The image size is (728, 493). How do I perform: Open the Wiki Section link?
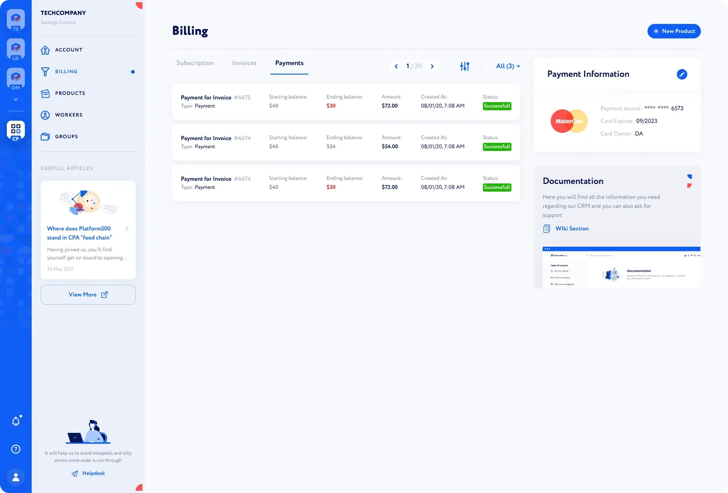tap(572, 229)
